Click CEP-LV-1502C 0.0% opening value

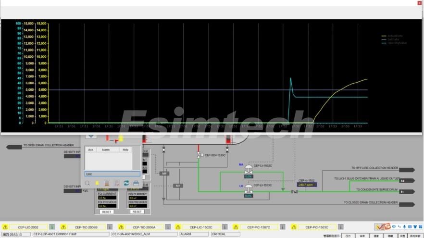point(248,176)
